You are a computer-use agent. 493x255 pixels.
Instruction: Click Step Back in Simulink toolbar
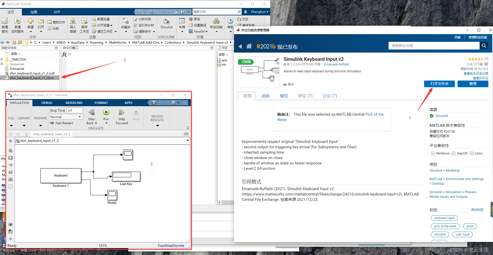(92, 117)
